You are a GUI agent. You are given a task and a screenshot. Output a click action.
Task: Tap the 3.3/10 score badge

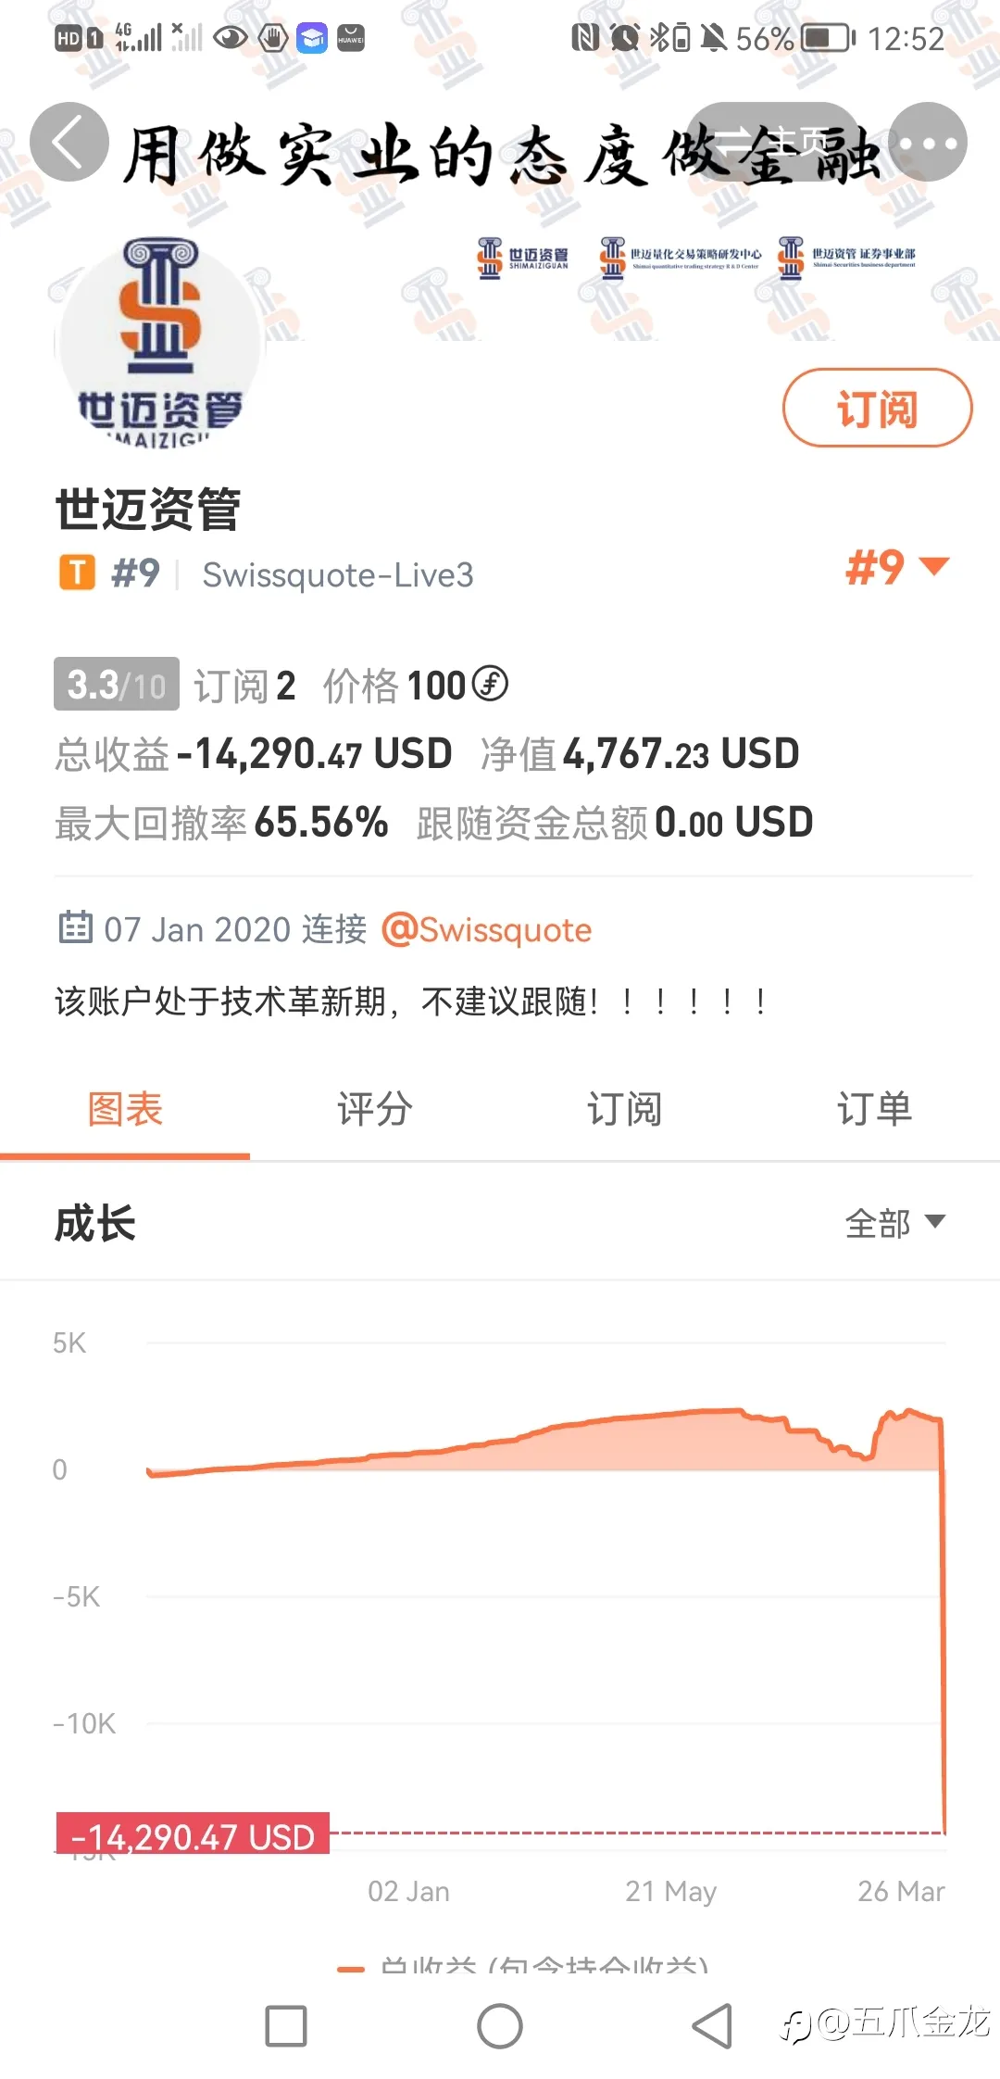click(117, 684)
